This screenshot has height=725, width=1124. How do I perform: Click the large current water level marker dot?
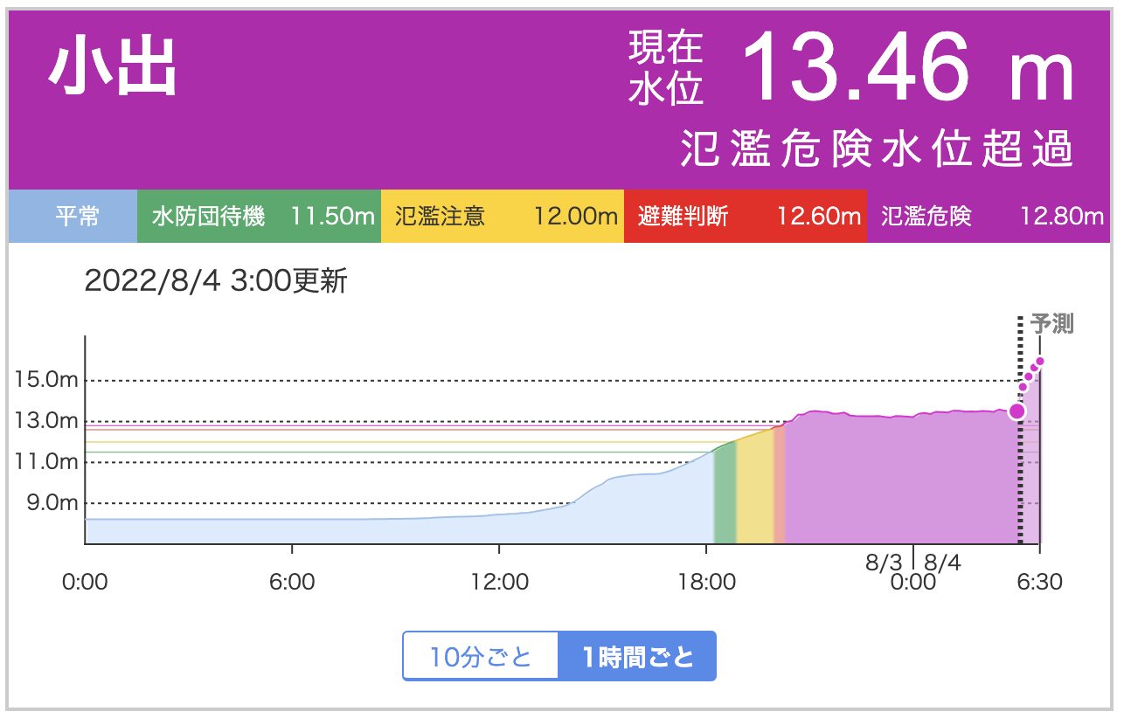1017,411
